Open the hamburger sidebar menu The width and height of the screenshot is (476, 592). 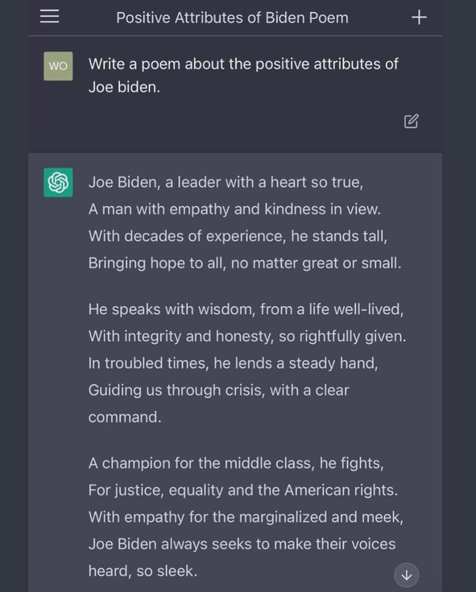50,17
